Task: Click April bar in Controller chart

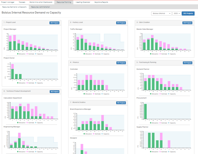Action: point(91,82)
